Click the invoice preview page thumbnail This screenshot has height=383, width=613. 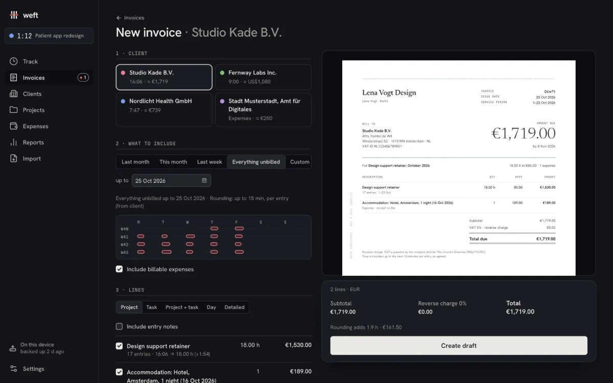click(459, 168)
